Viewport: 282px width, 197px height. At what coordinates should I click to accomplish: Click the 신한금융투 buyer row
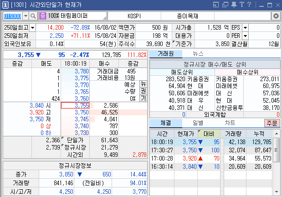248,108
